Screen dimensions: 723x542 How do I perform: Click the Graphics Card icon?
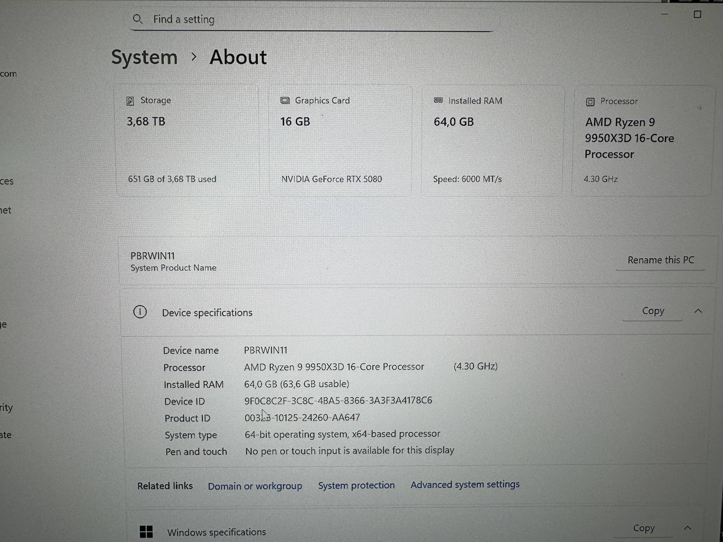point(285,100)
